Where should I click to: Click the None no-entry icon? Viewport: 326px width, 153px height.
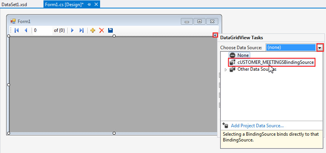(232, 55)
